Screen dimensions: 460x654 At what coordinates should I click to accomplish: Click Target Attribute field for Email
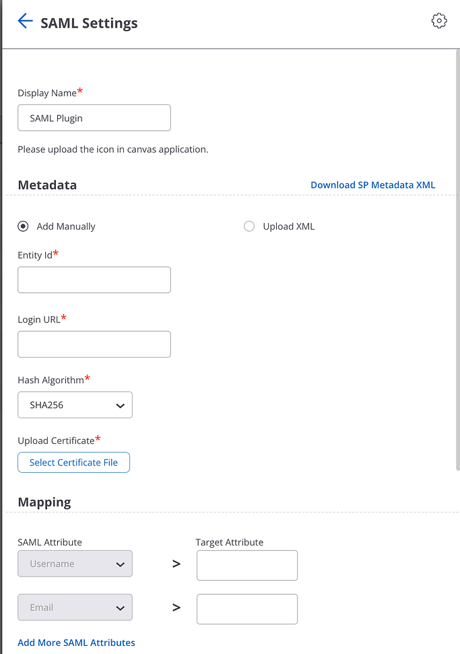(x=247, y=609)
